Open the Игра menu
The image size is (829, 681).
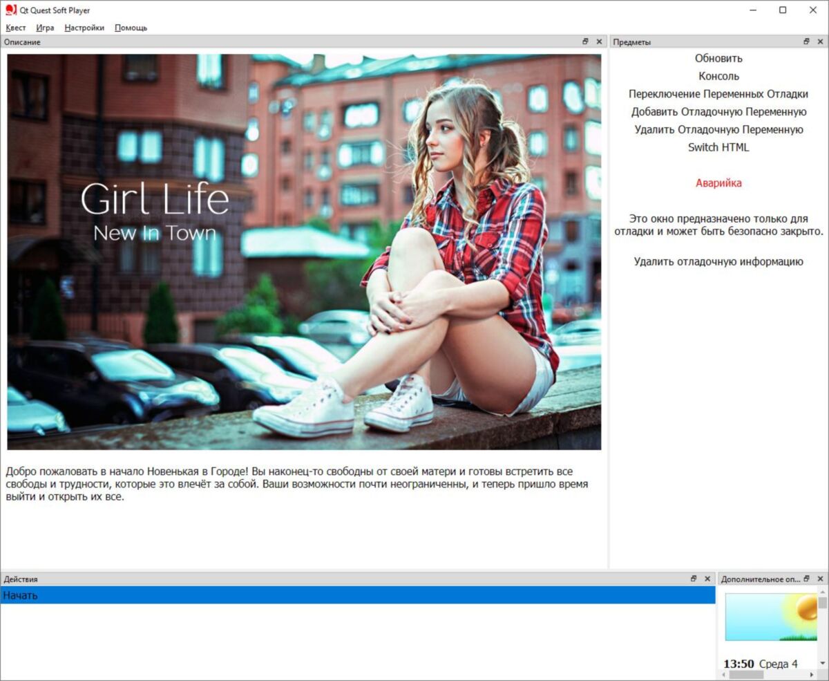[x=45, y=28]
